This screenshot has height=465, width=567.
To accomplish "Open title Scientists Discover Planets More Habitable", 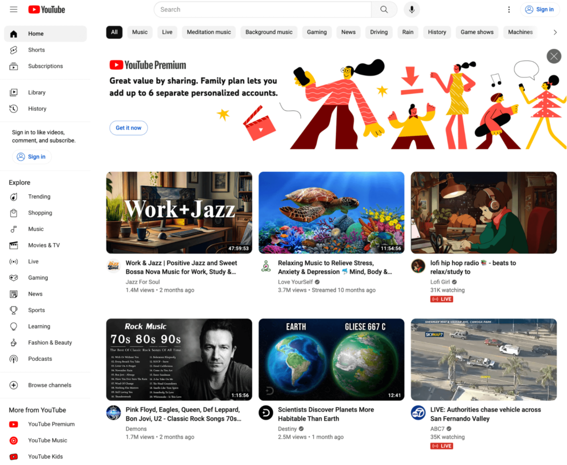I will [326, 414].
